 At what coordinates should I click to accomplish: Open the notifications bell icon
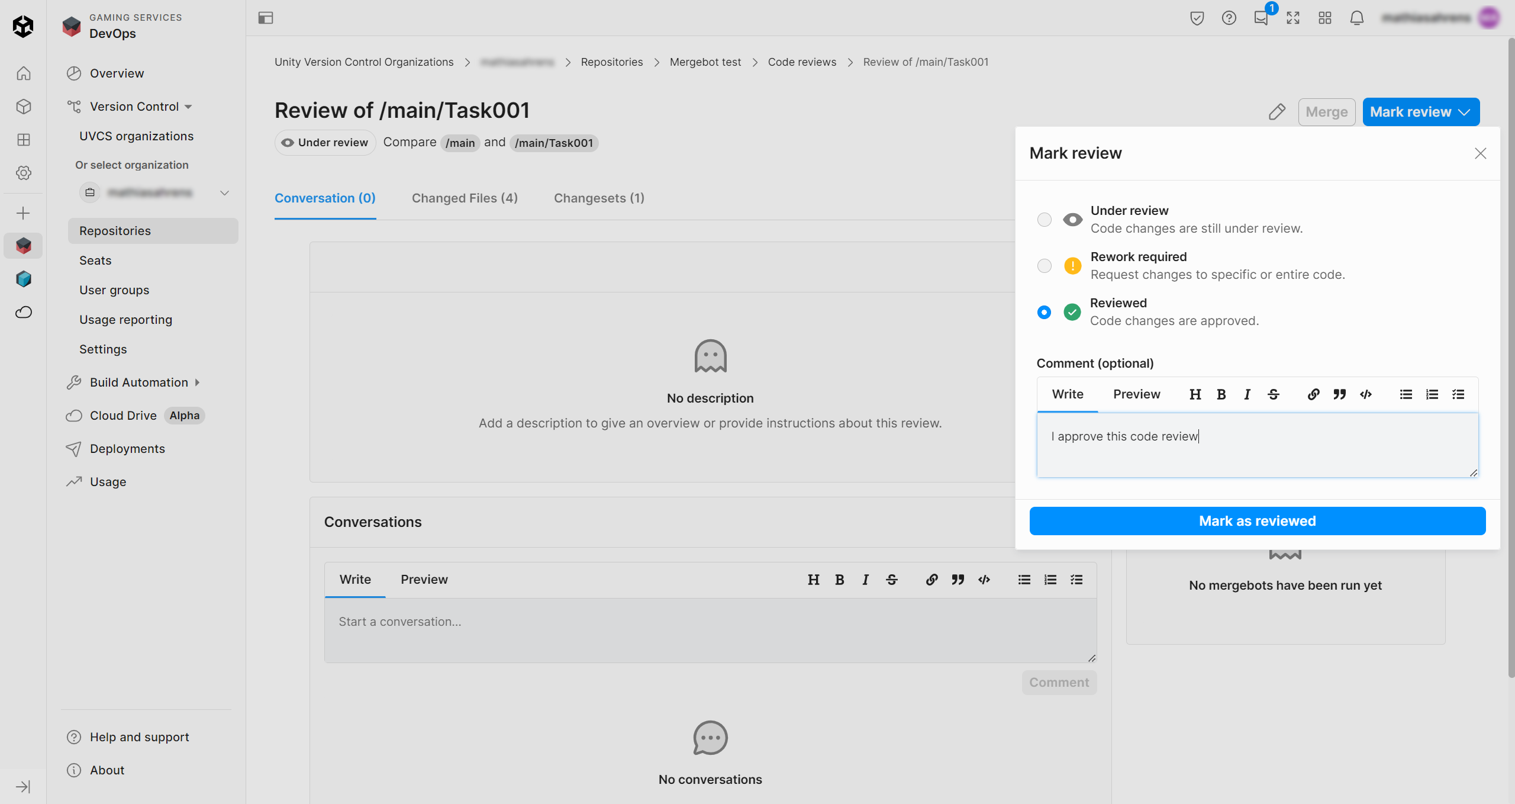(x=1356, y=18)
